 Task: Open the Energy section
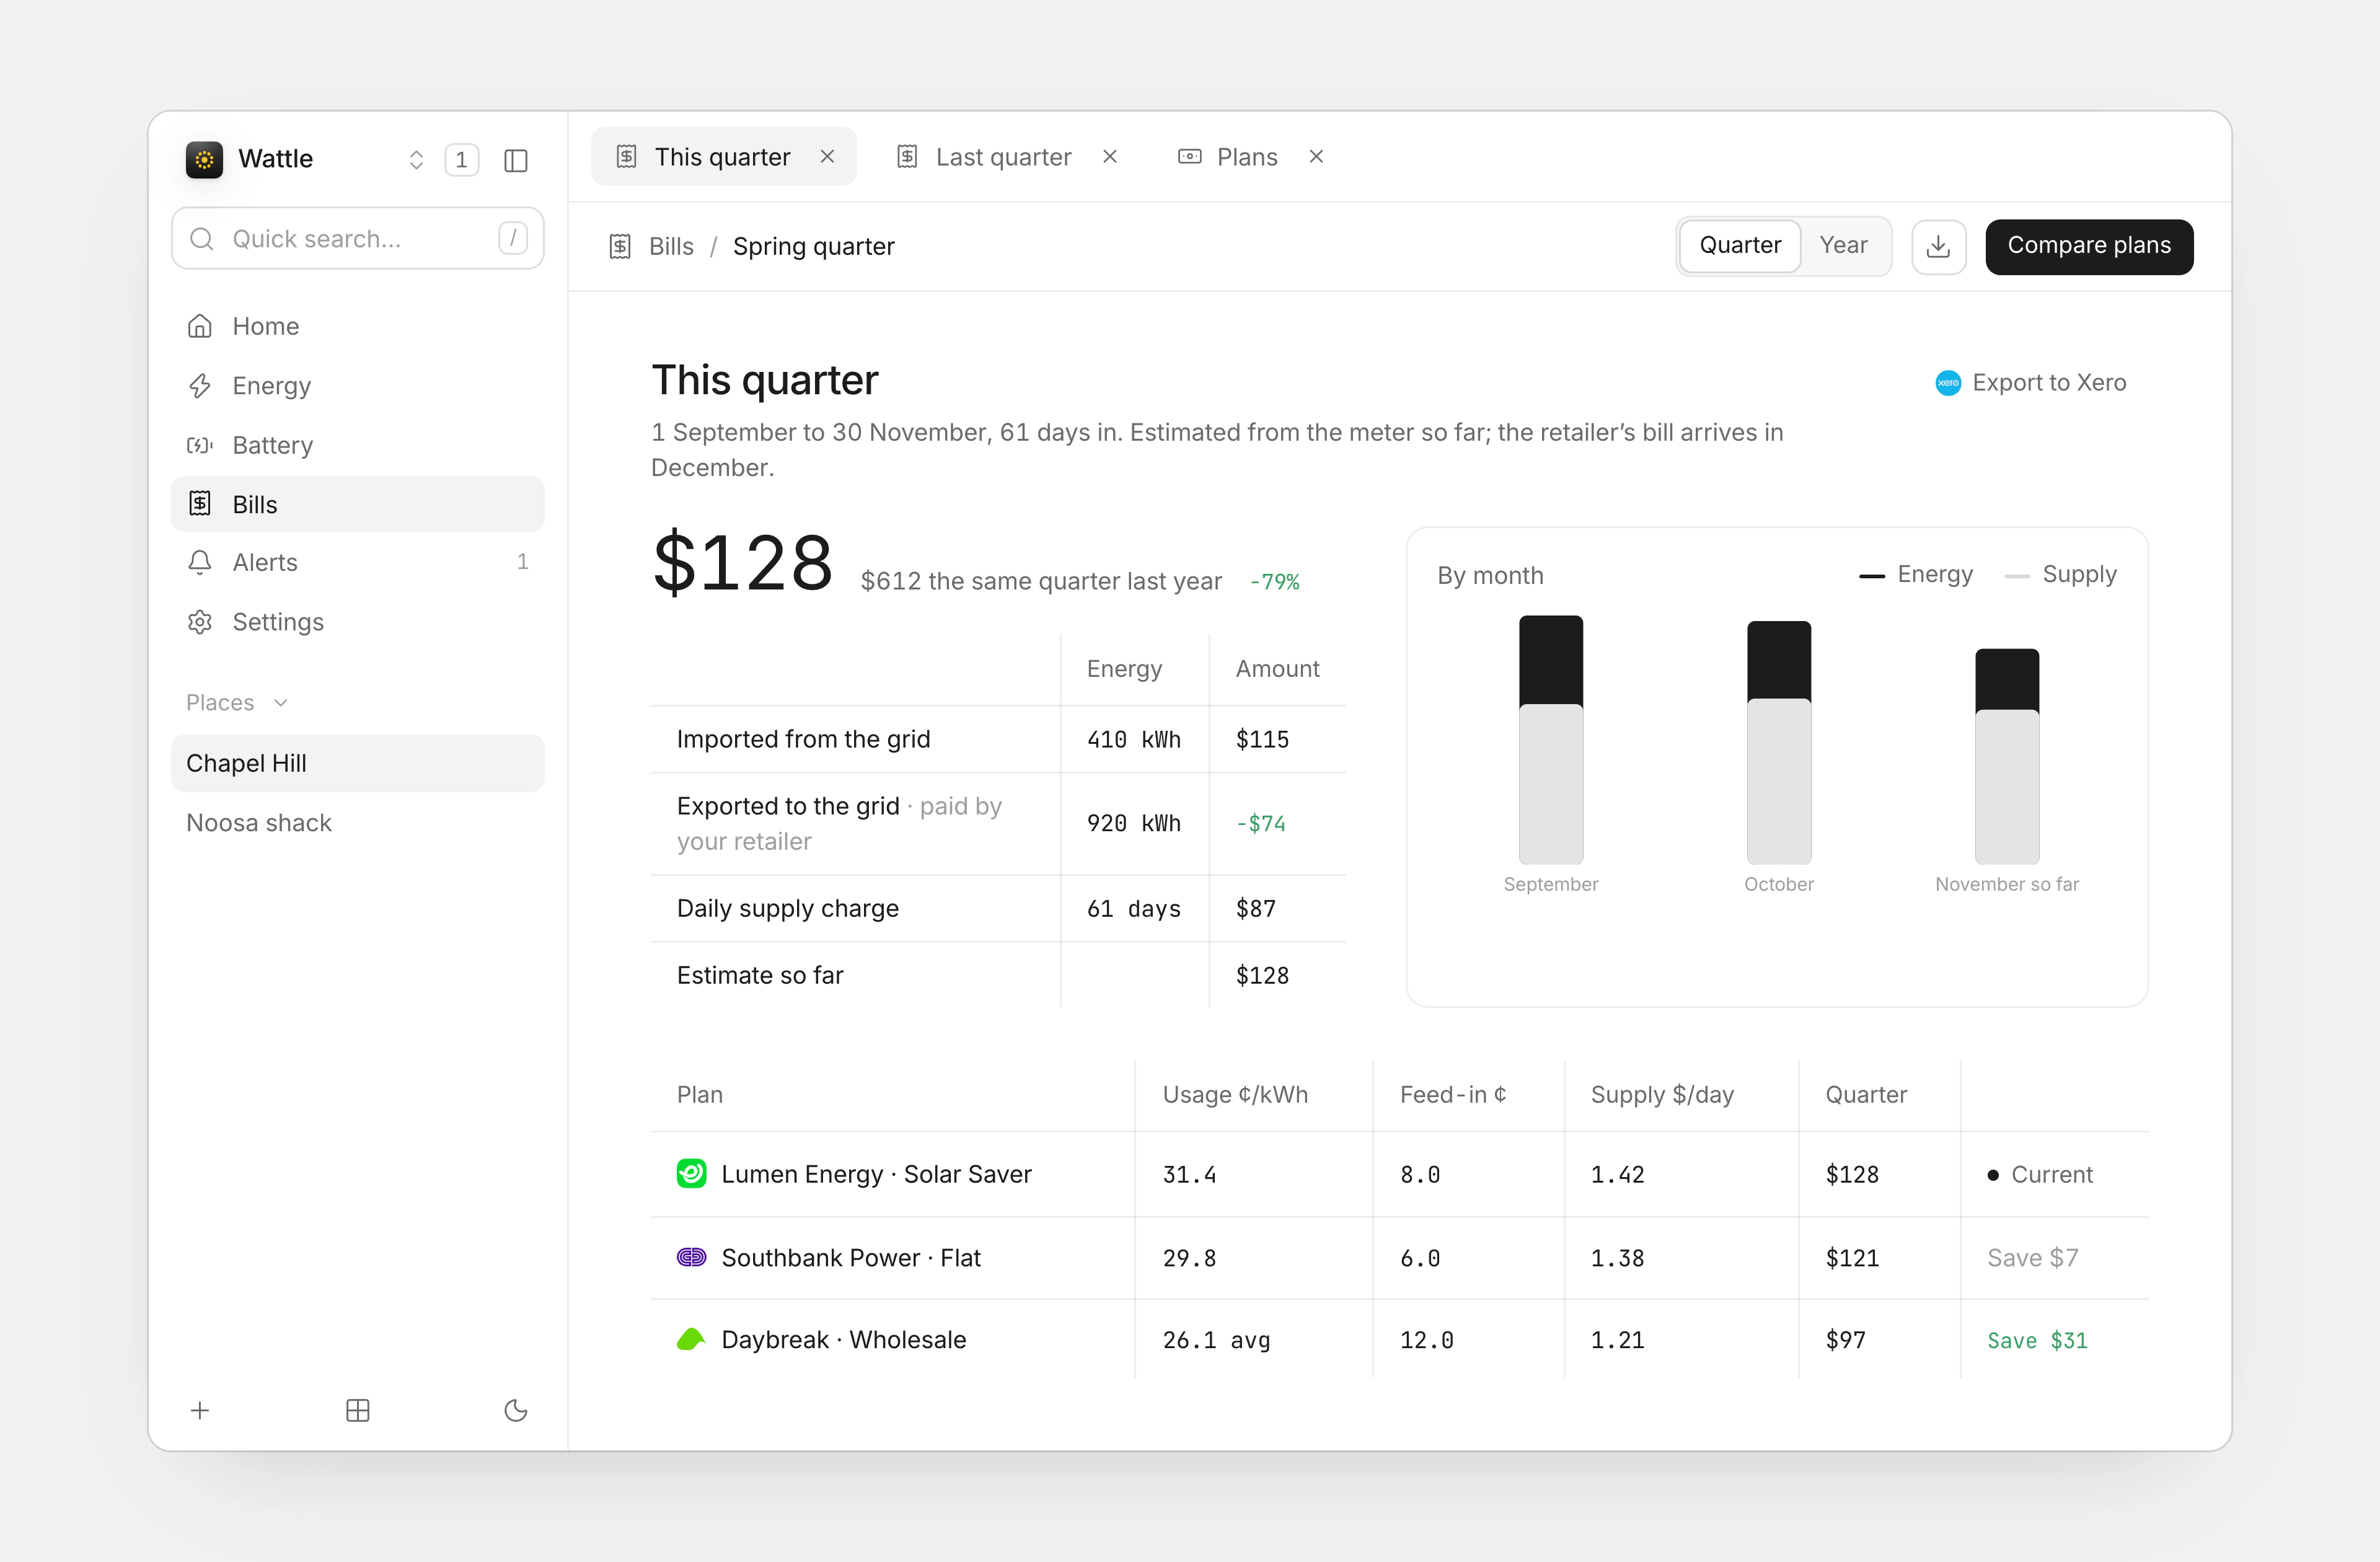pos(358,386)
